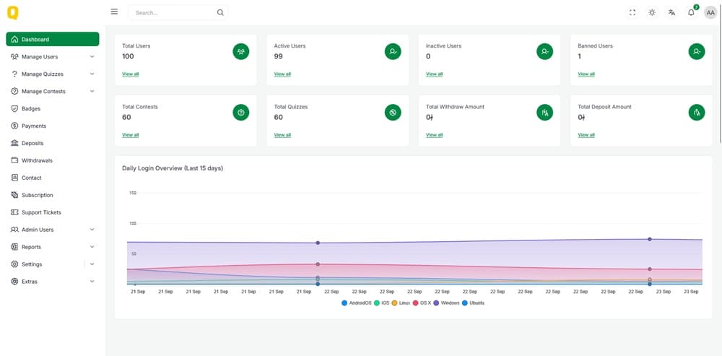
Task: Open the Payments sidebar item
Action: [33, 126]
